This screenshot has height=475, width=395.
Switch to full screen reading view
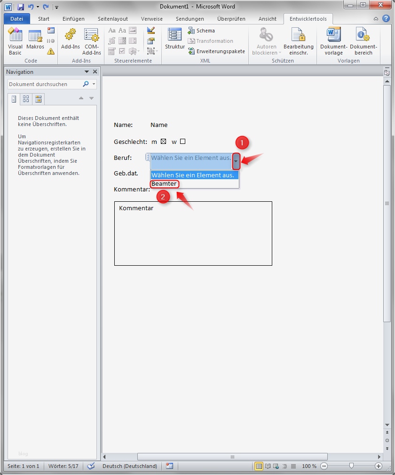coord(268,466)
